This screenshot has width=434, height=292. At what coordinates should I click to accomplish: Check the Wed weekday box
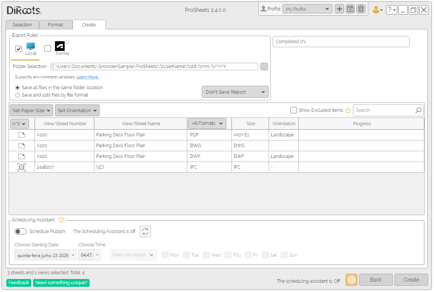pyautogui.click(x=206, y=255)
